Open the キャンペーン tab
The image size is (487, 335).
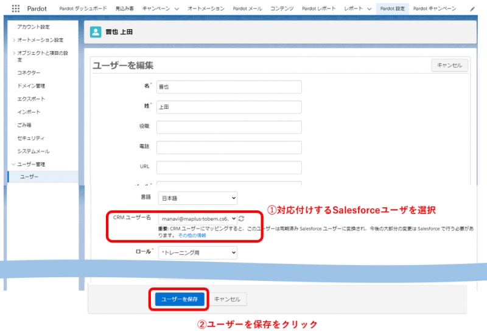pos(156,9)
